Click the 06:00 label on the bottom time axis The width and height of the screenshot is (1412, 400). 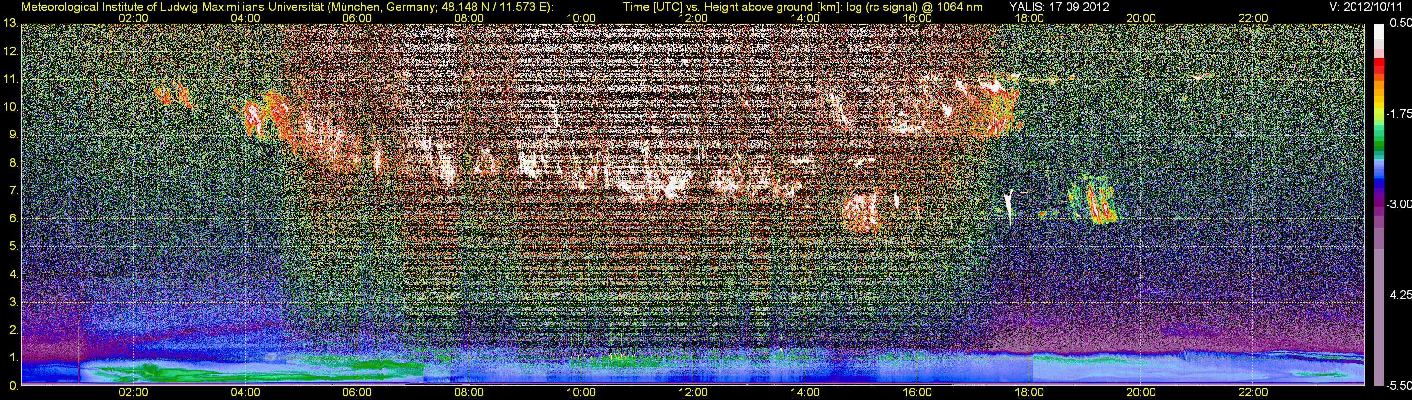coord(357,392)
